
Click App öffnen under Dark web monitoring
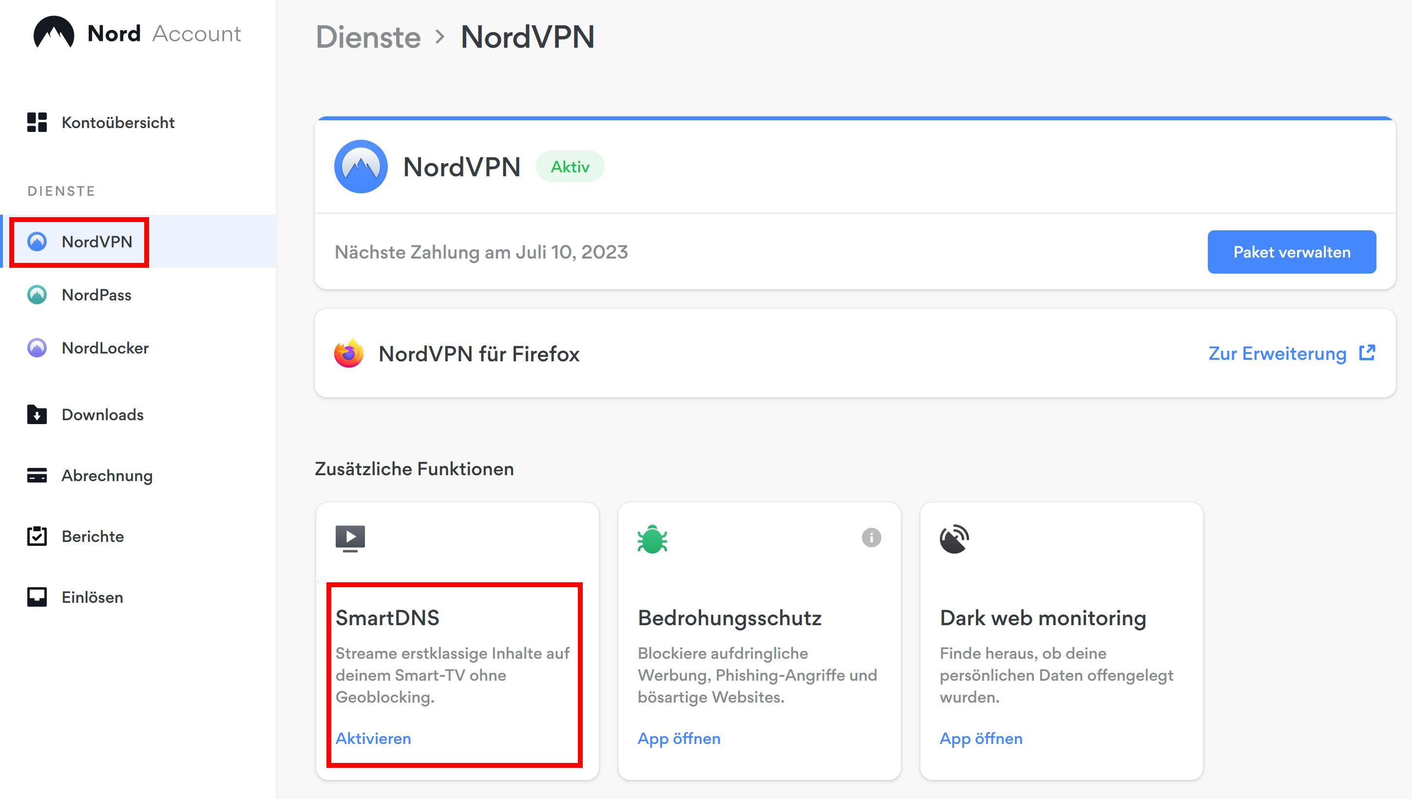click(980, 738)
